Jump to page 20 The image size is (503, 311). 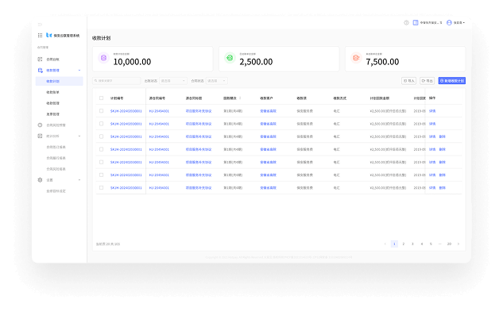pos(449,244)
